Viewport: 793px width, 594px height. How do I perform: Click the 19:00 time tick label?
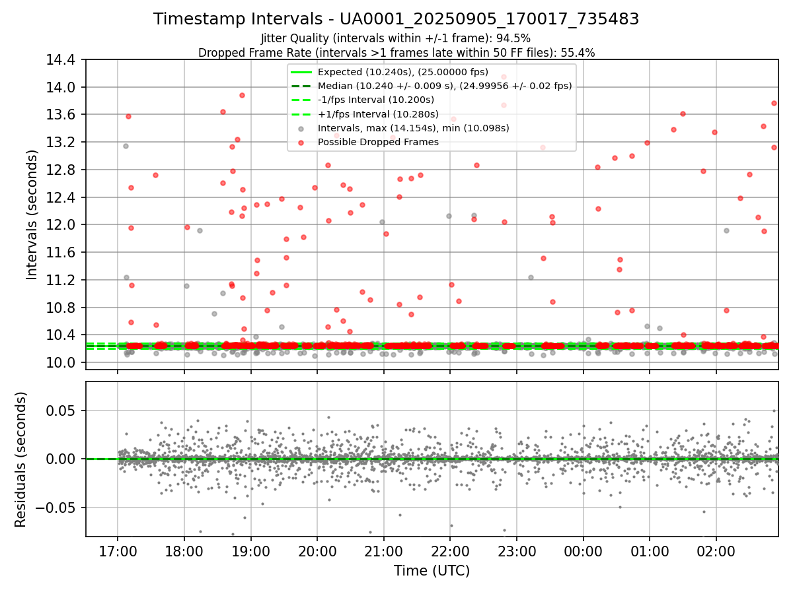pyautogui.click(x=250, y=550)
